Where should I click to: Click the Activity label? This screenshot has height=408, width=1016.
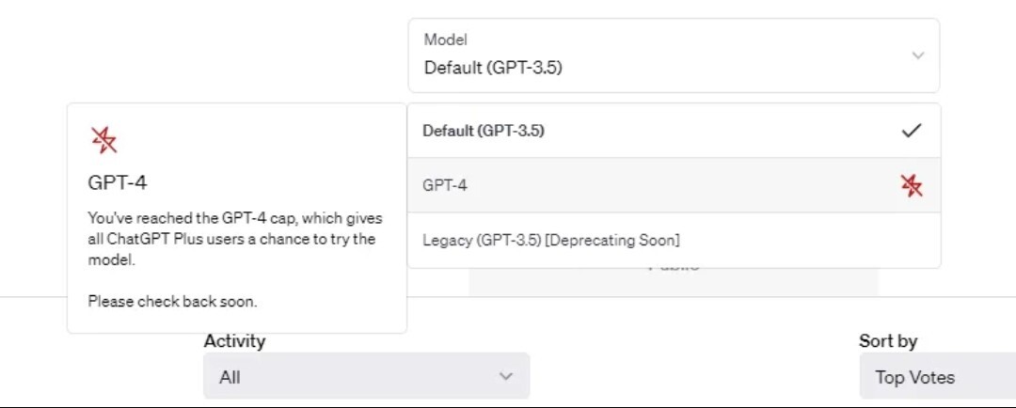pyautogui.click(x=234, y=340)
